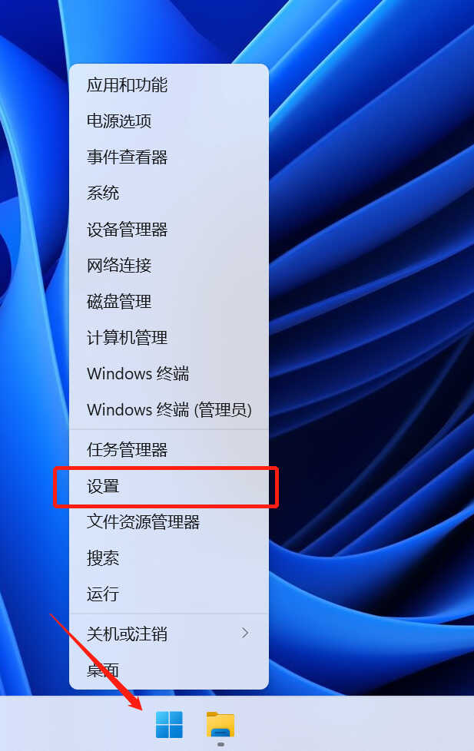
Task: Open 计算机管理
Action: tap(169, 338)
